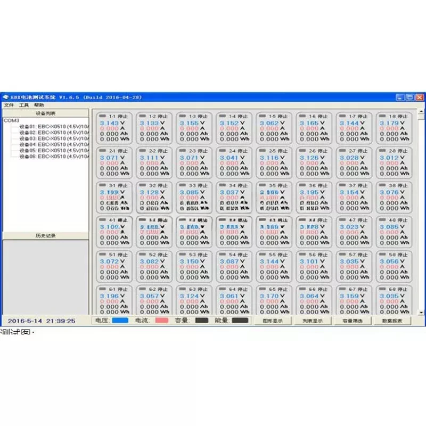This screenshot has height=426, width=426.
Task: Click the EBX app icon in the title bar
Action: (x=6, y=97)
